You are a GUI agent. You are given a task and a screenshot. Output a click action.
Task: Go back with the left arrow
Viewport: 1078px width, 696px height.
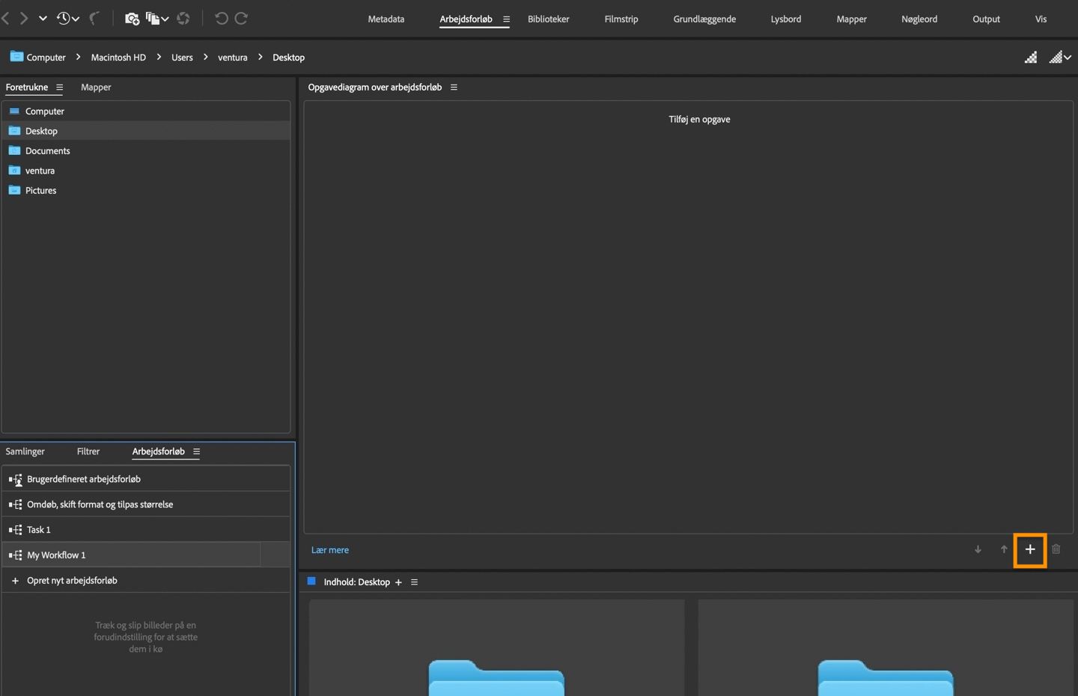click(5, 18)
